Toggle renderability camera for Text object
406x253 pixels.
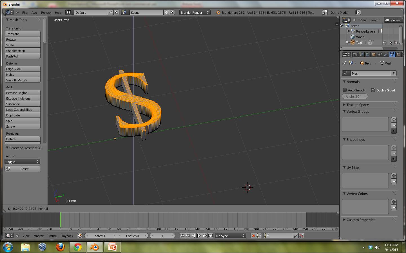(396, 43)
